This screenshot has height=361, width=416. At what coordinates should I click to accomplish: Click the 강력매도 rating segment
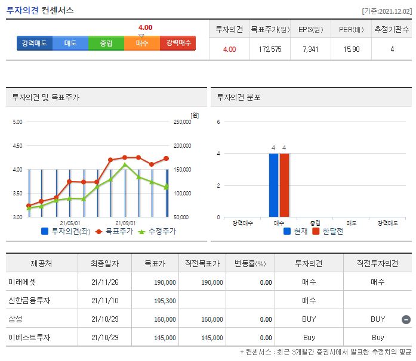pyautogui.click(x=35, y=43)
